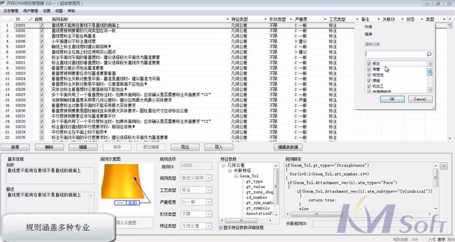This screenshot has width=455, height=242.
Task: Open the 规则名称 column filter arrow
Action: point(227,19)
